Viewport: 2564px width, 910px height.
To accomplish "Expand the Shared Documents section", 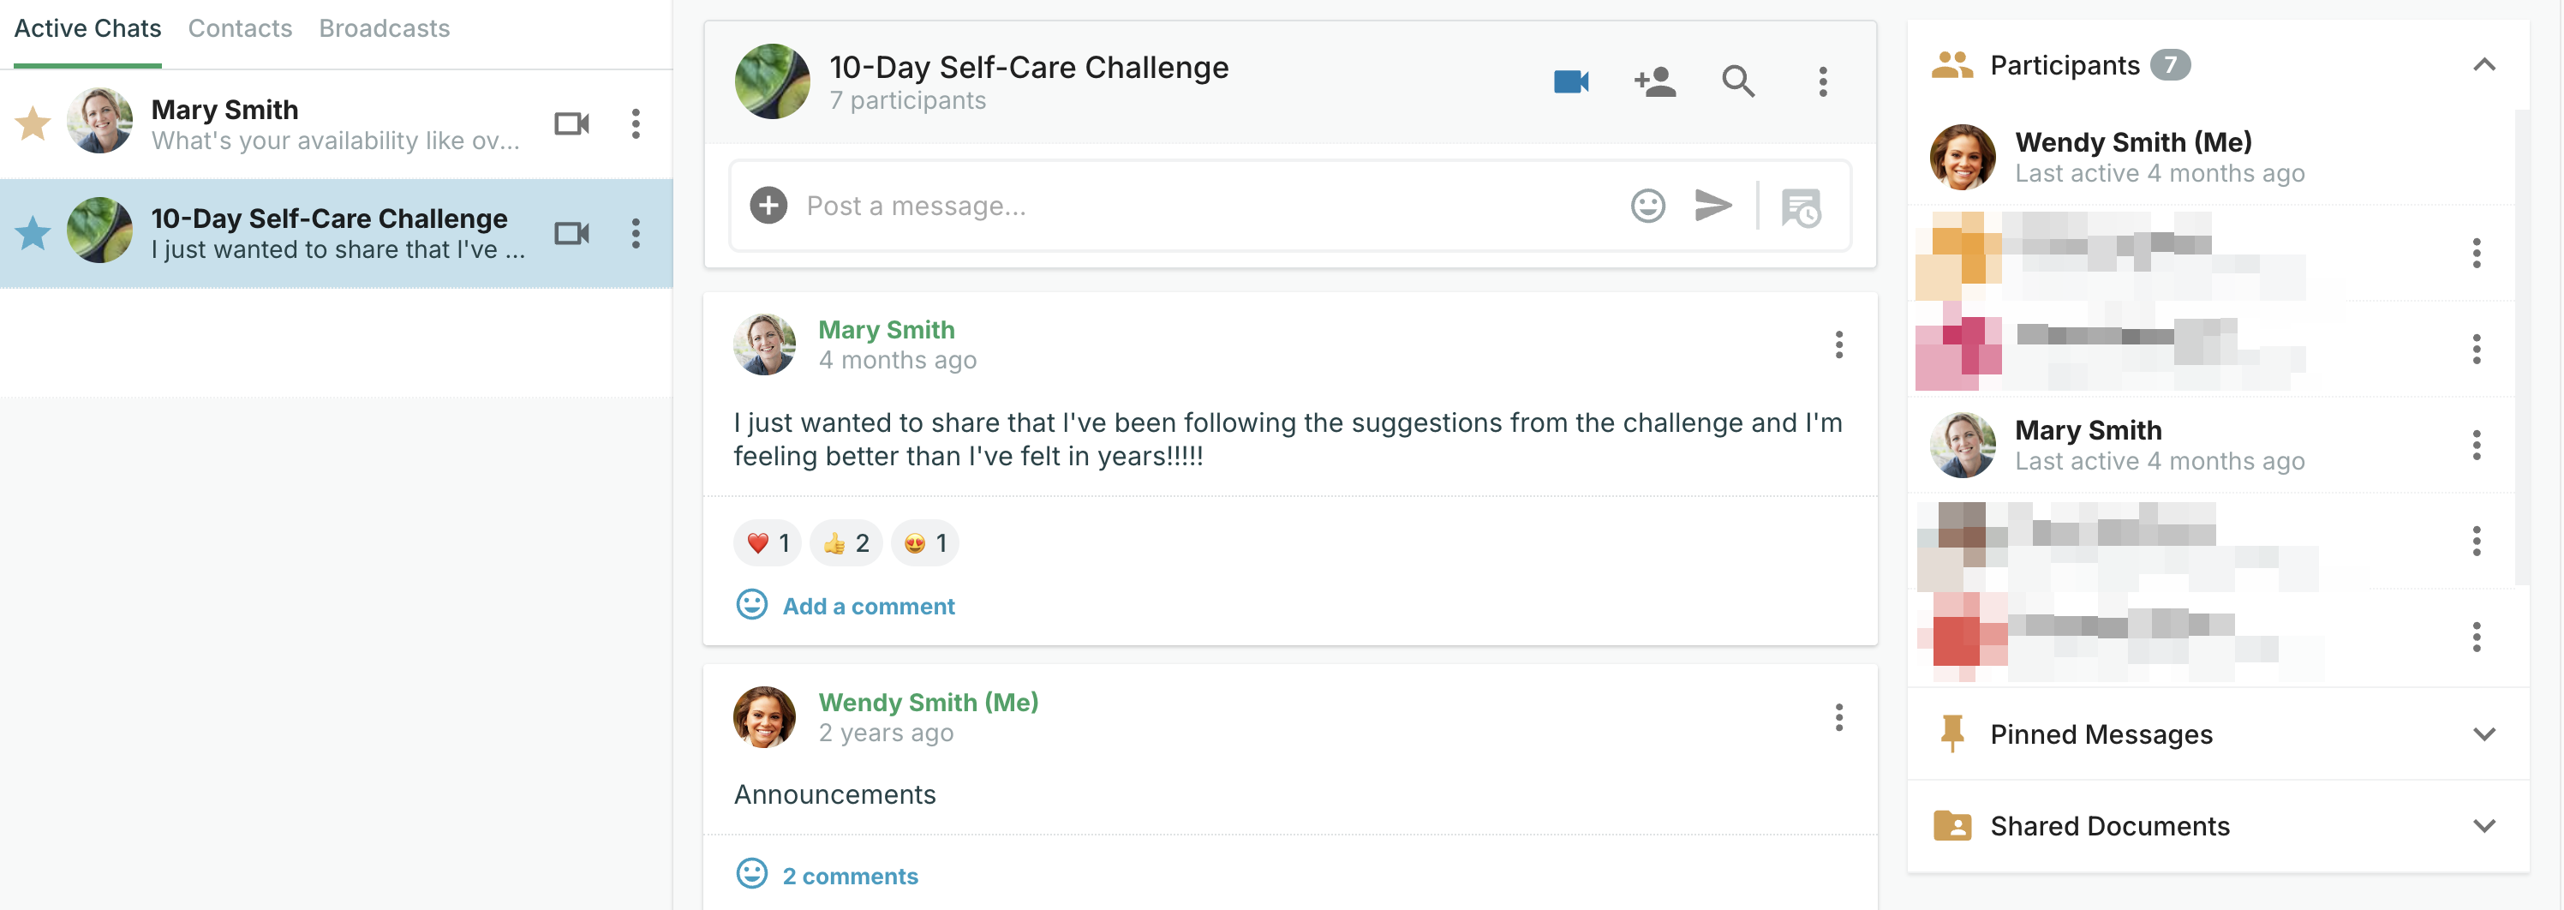I will click(x=2484, y=826).
